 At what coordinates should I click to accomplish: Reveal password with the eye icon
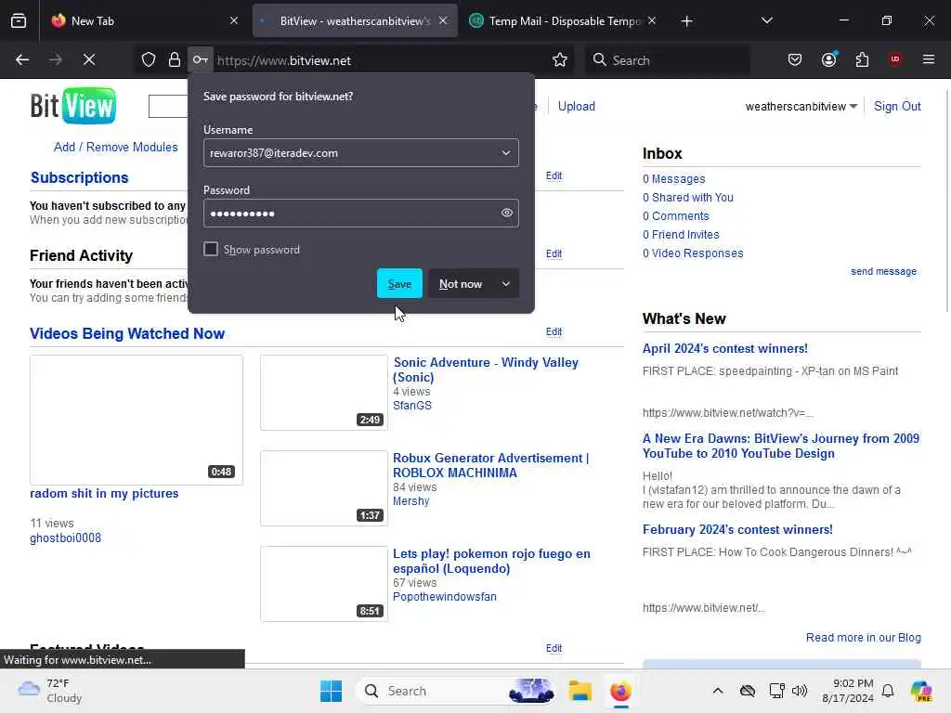click(x=507, y=213)
